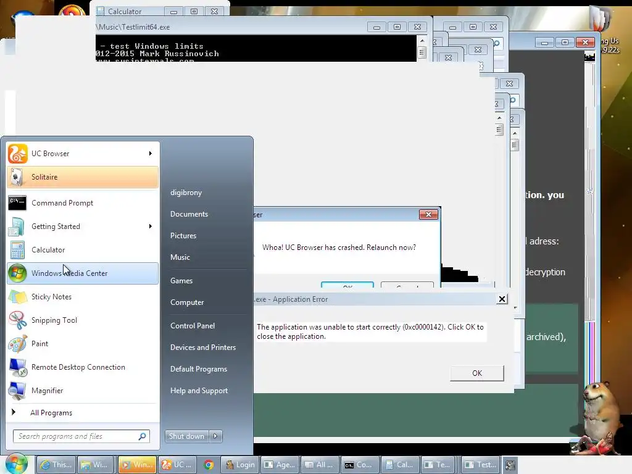Viewport: 632px width, 474px height.
Task: Open Control Panel from Start menu
Action: 193,326
